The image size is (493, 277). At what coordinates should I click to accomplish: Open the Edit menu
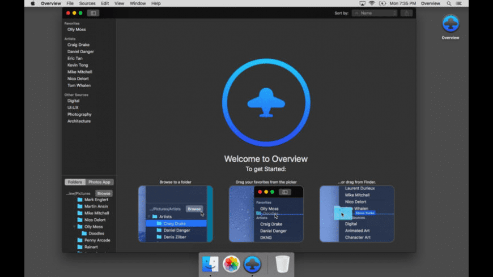[x=105, y=3]
